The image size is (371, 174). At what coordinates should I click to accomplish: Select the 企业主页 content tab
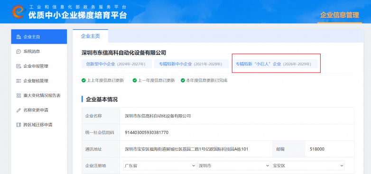91,36
